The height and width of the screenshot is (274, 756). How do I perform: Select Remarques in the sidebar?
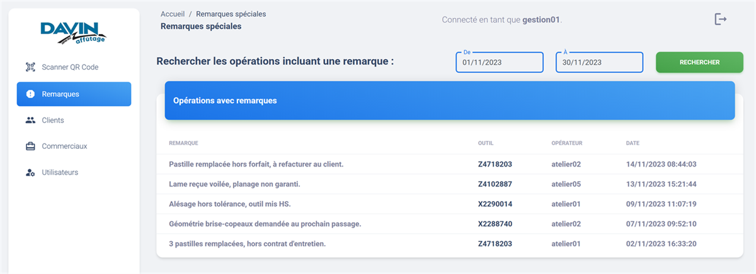point(74,94)
